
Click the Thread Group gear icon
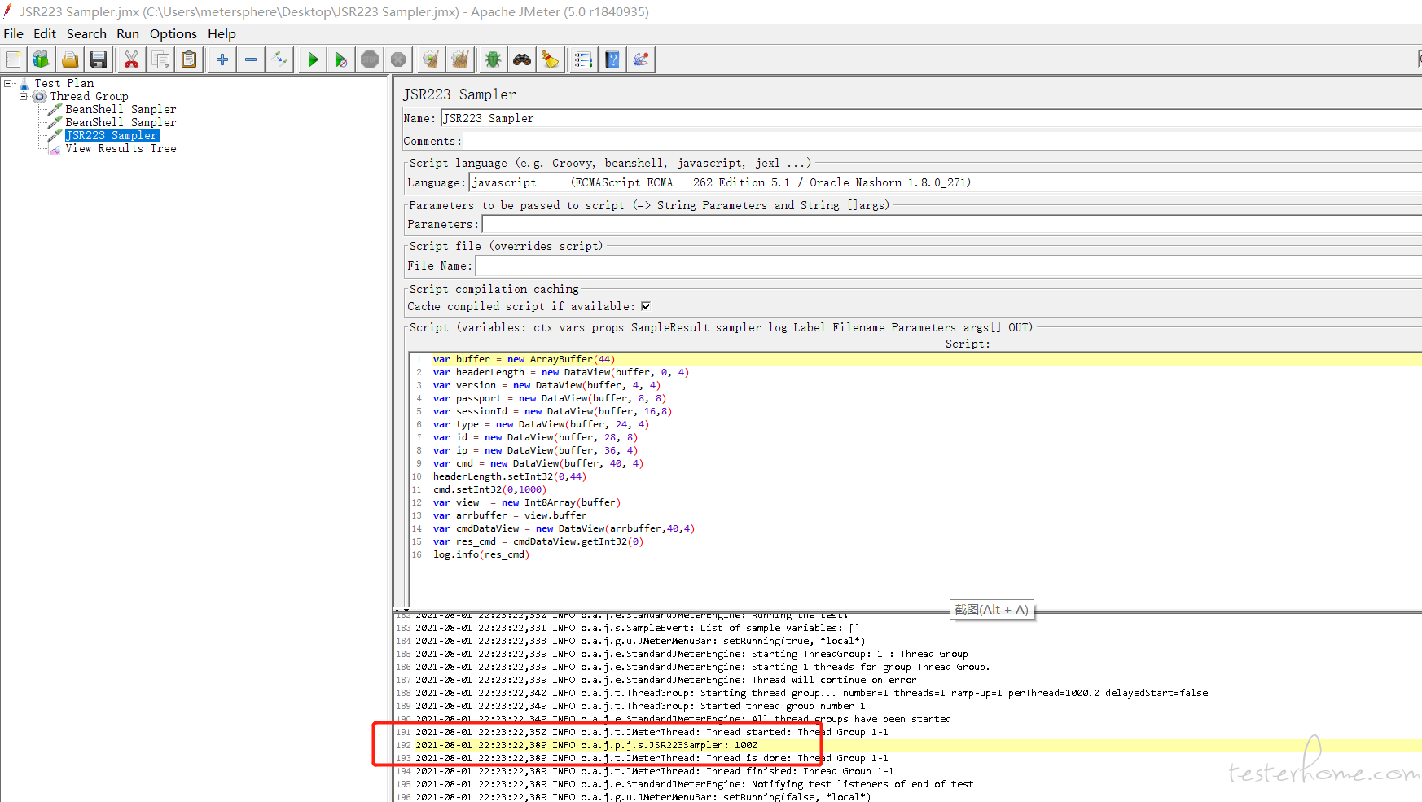coord(39,97)
